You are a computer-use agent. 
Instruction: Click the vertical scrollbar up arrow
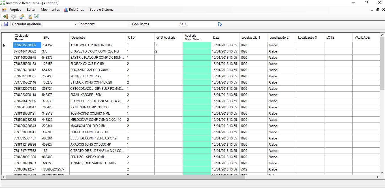[382, 35]
